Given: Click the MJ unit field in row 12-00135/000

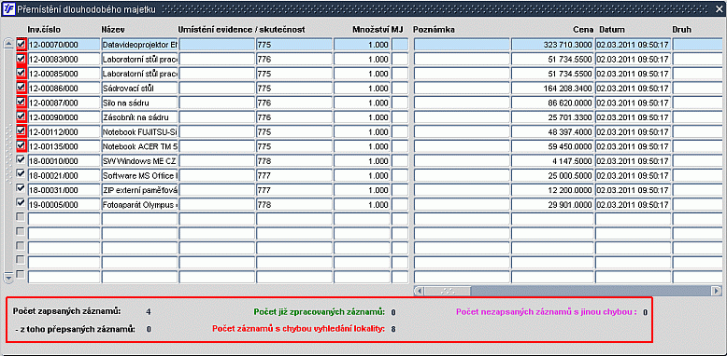Looking at the screenshot, I should 400,146.
